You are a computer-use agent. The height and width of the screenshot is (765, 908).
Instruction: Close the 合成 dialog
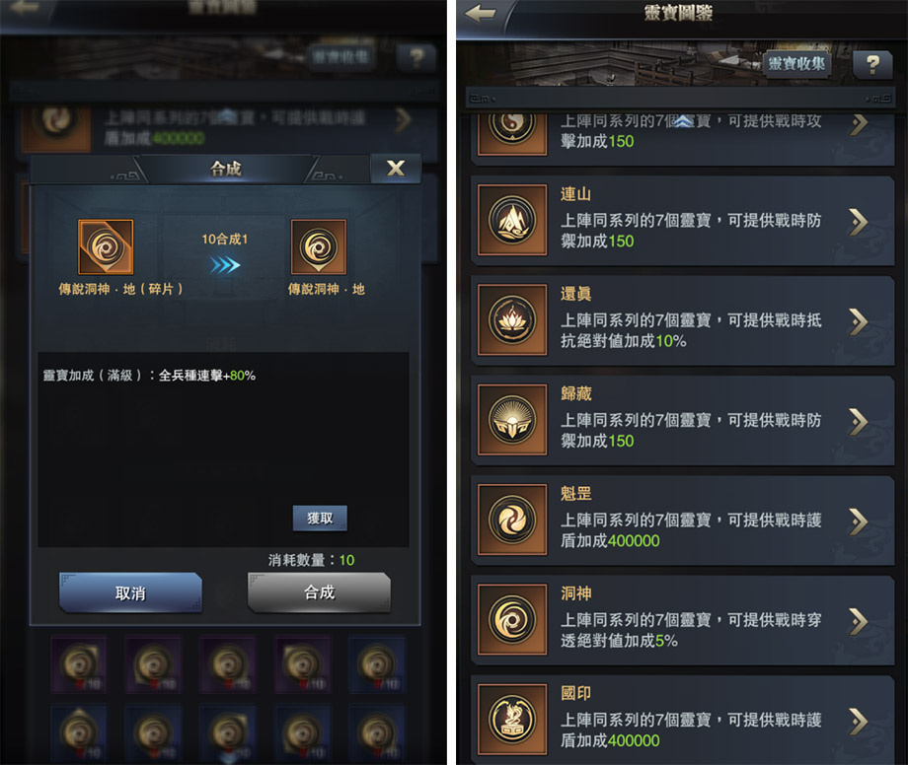coord(396,169)
